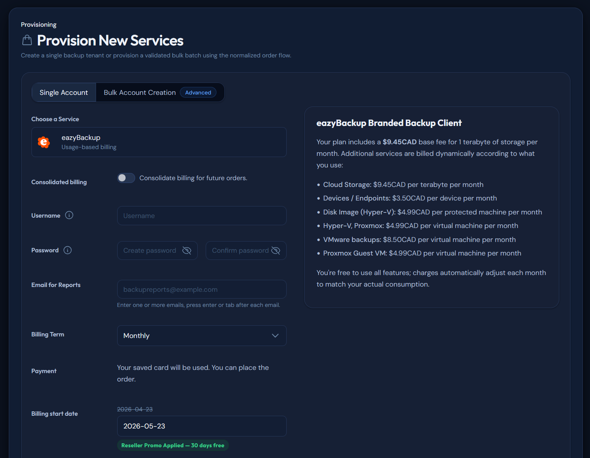Viewport: 590px width, 458px height.
Task: Focus the Username input field
Action: click(202, 216)
